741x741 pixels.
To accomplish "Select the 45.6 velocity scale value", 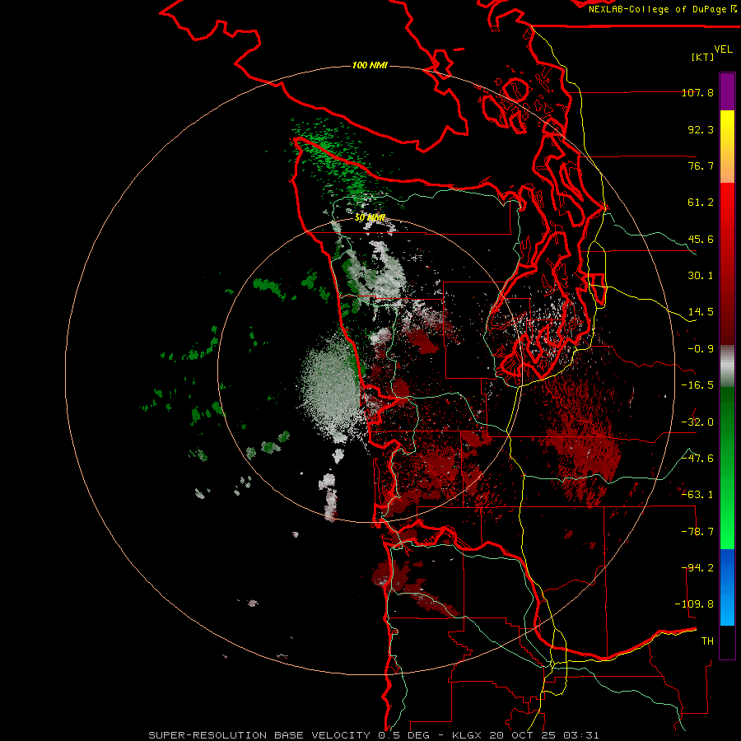I will coord(701,239).
